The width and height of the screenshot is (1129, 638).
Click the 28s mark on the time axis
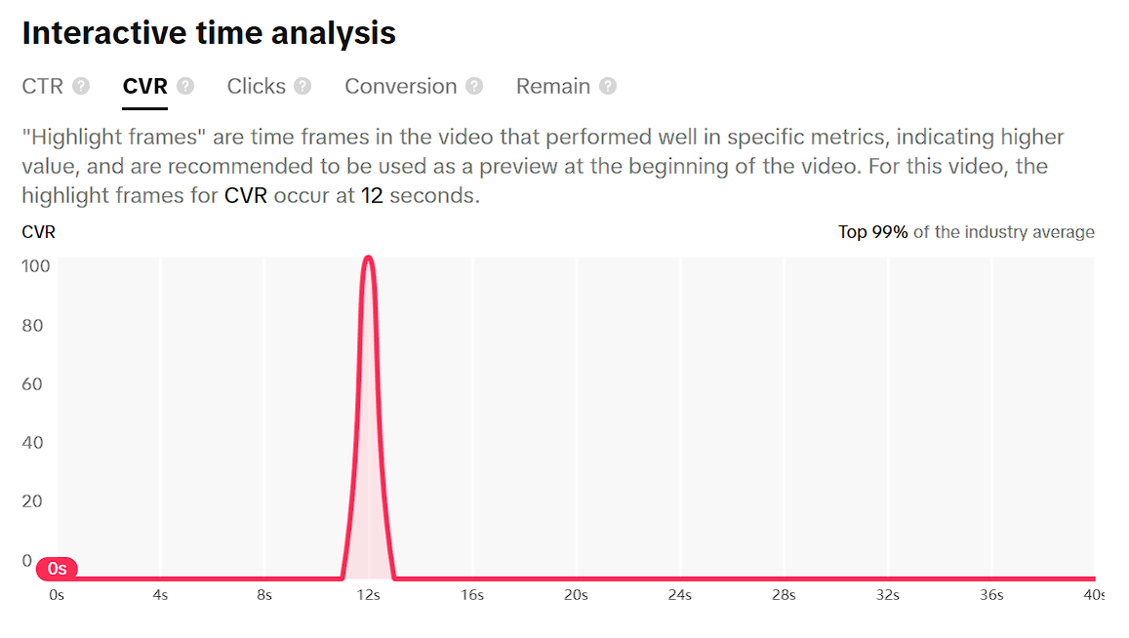[x=784, y=595]
